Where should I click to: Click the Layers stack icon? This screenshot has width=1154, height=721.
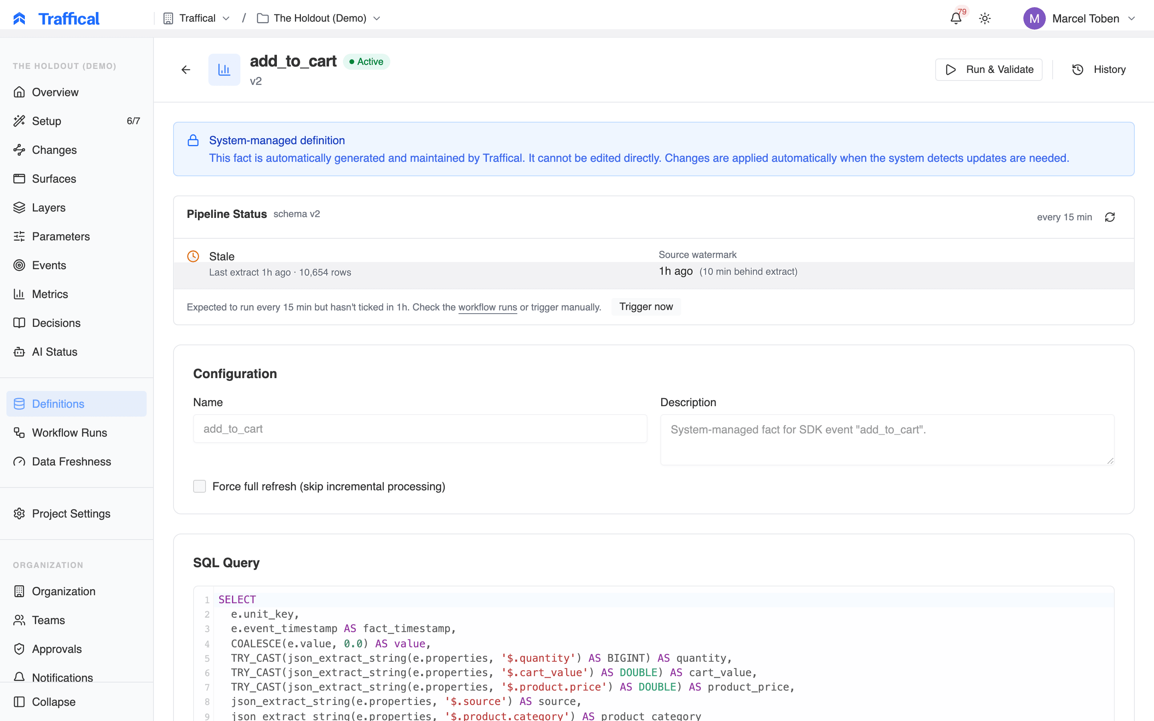point(19,207)
